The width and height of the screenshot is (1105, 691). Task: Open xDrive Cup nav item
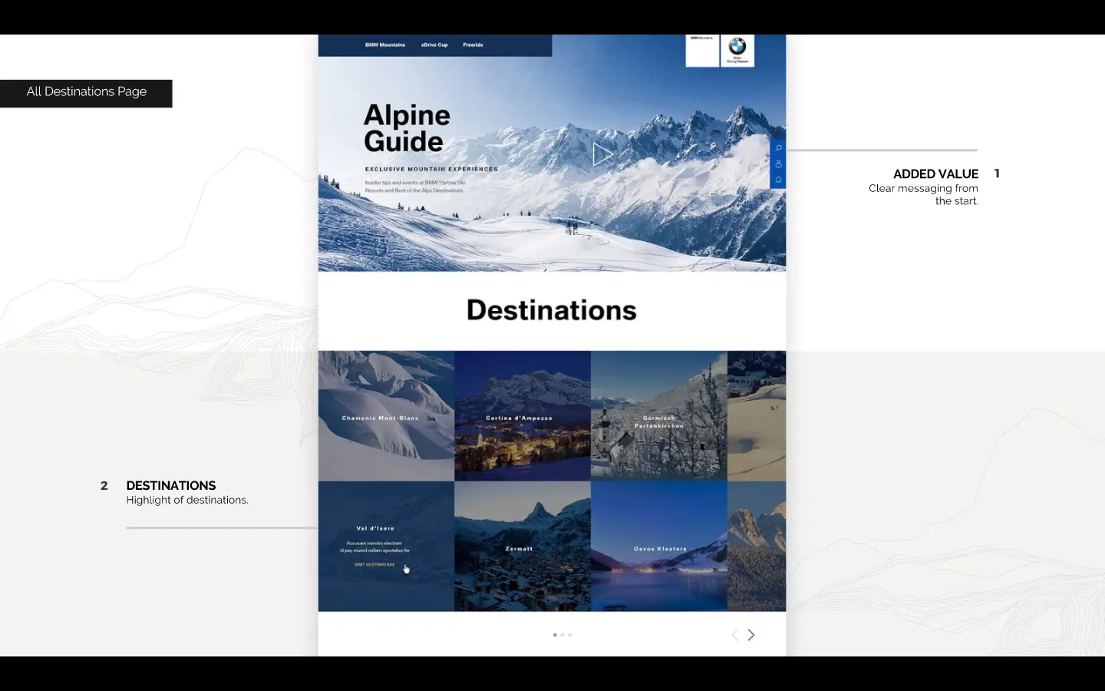click(x=434, y=45)
